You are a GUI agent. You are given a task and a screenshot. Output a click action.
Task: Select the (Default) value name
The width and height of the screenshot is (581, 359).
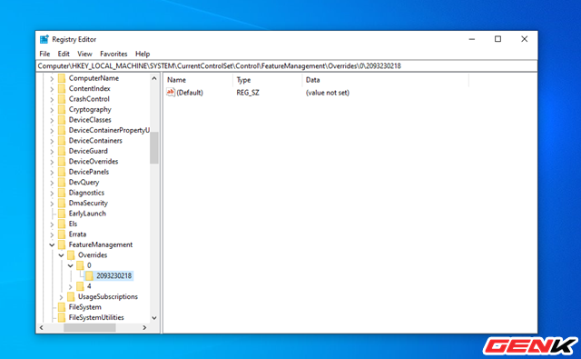pyautogui.click(x=190, y=93)
